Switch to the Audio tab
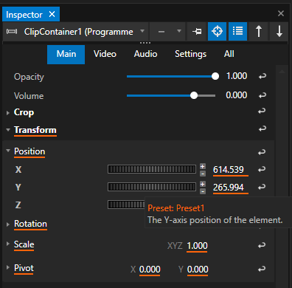The height and width of the screenshot is (288, 292). (x=145, y=54)
